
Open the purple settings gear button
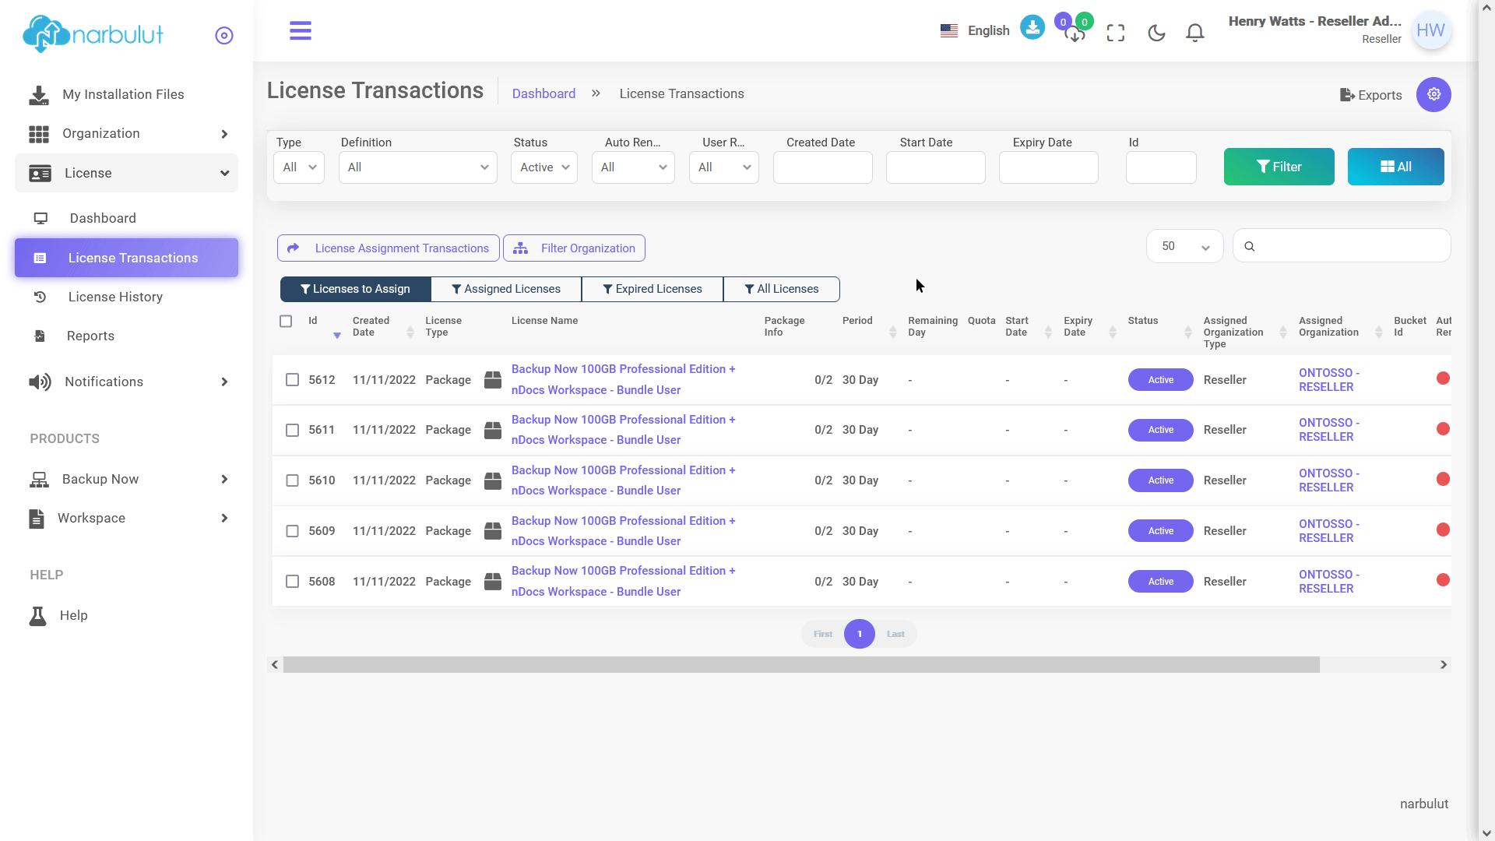tap(1433, 94)
